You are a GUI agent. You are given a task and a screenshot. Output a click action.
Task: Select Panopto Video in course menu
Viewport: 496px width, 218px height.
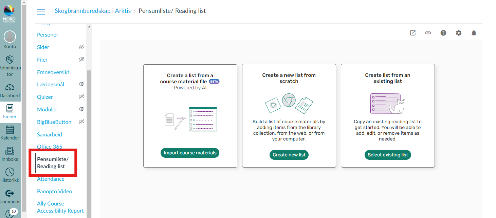pos(55,191)
